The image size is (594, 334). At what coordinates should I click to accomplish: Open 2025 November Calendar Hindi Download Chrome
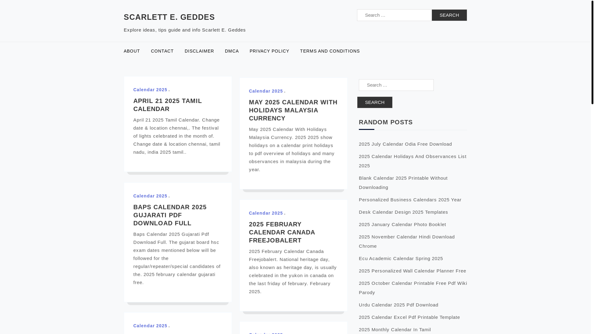point(407,242)
